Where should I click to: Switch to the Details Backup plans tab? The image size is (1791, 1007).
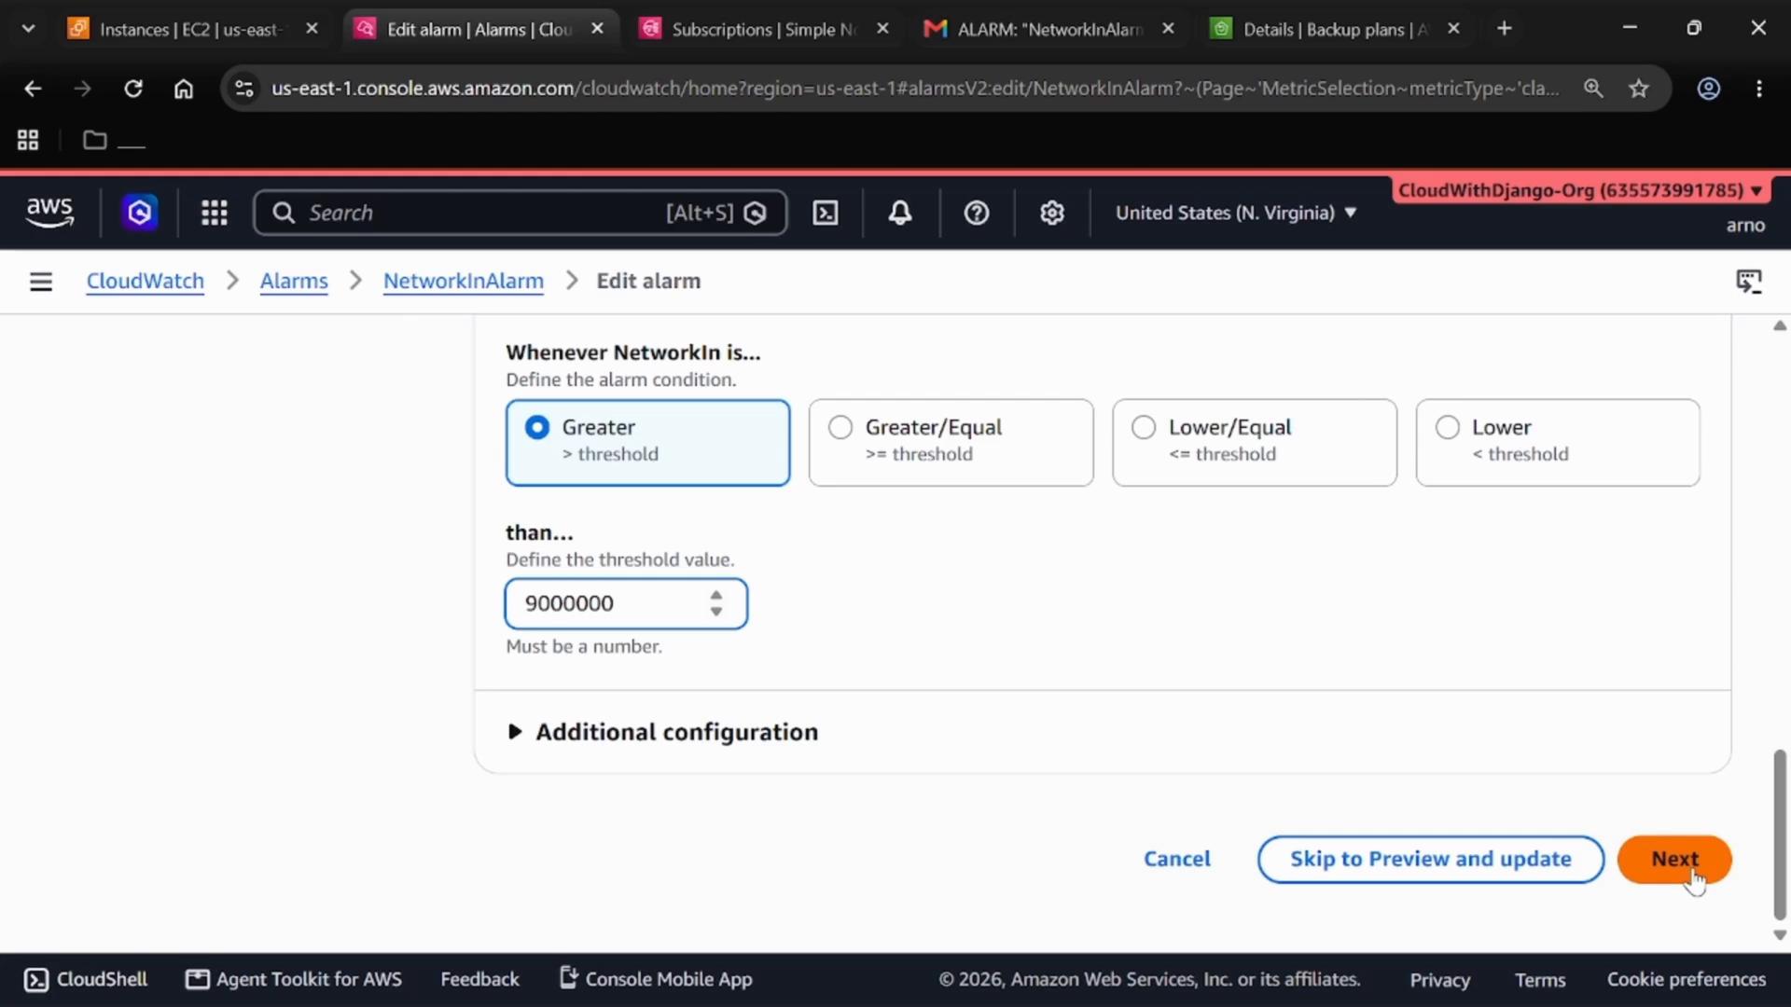(x=1336, y=29)
